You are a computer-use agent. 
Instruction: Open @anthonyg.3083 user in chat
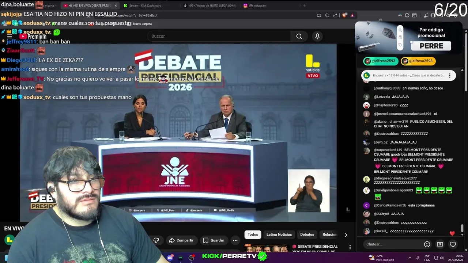click(x=387, y=88)
